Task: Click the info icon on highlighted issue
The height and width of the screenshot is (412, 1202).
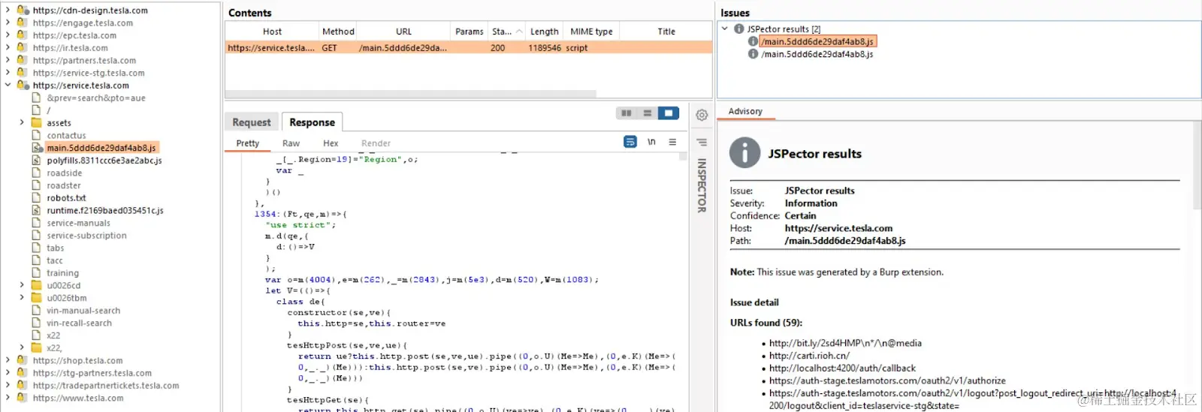Action: (x=753, y=42)
